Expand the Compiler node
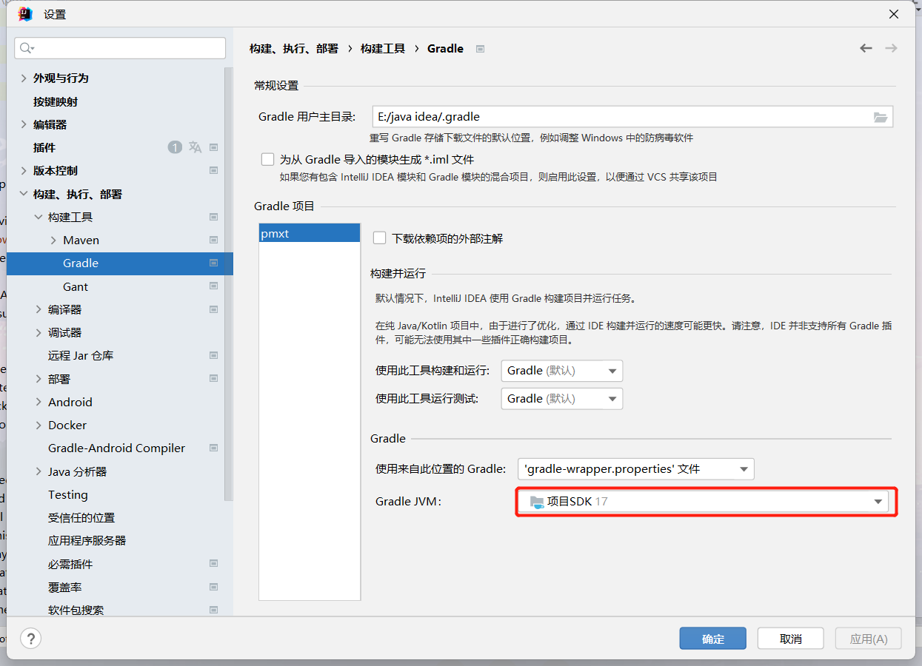922x666 pixels. pyautogui.click(x=39, y=309)
